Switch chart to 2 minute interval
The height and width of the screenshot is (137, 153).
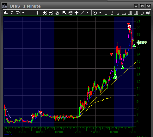point(112,13)
